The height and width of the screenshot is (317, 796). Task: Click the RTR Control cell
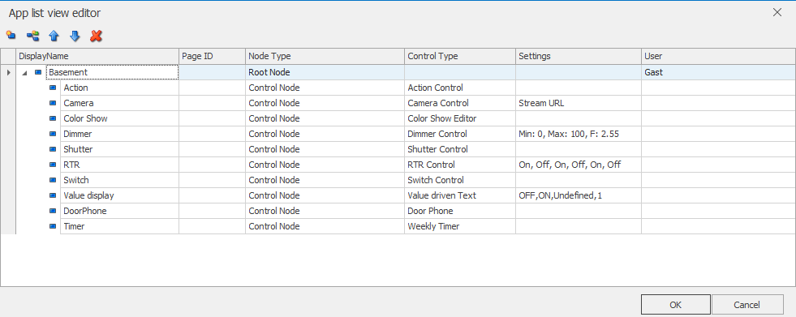(460, 165)
